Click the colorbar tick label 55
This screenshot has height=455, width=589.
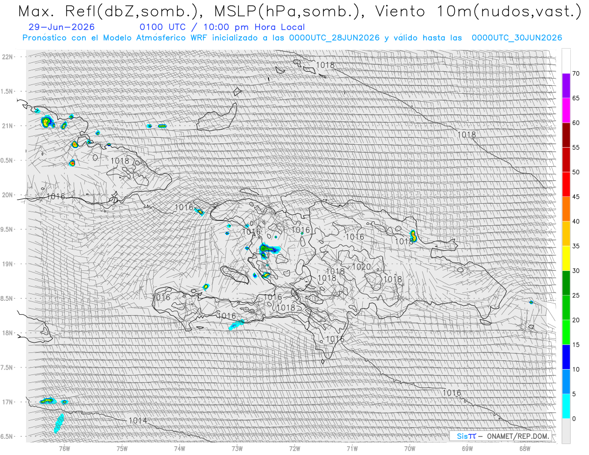tap(576, 147)
